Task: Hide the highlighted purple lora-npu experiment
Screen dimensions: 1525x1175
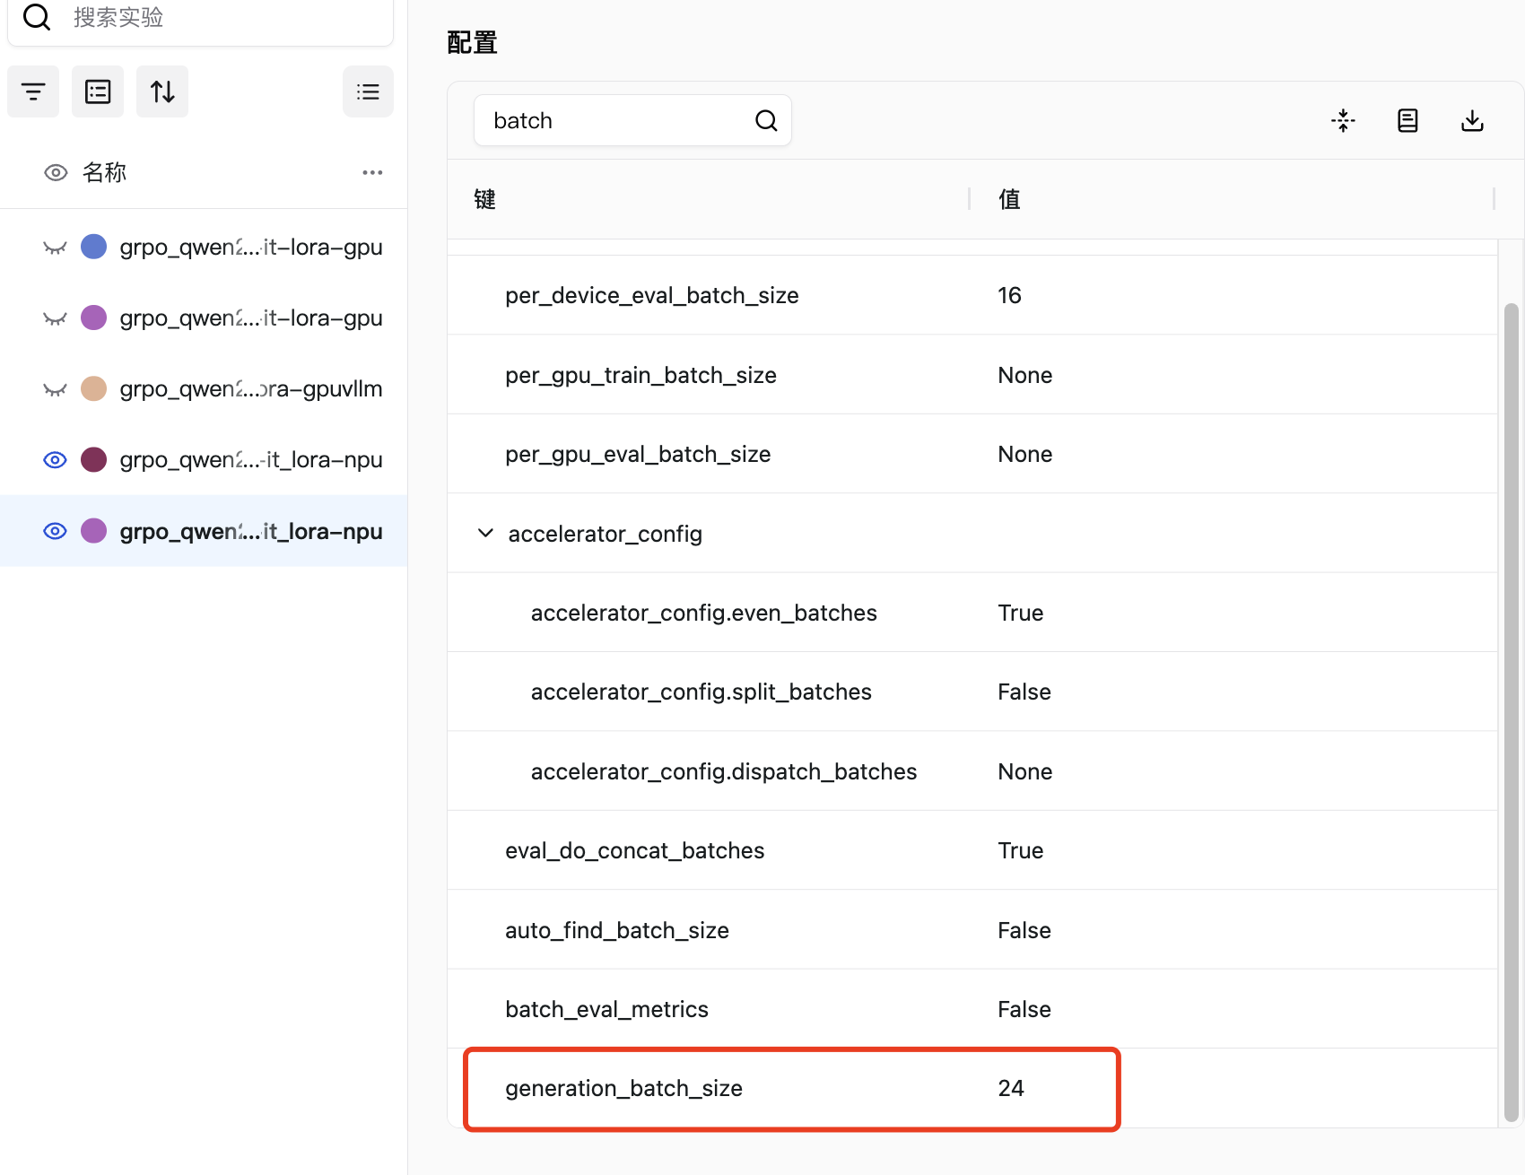Action: 56,531
